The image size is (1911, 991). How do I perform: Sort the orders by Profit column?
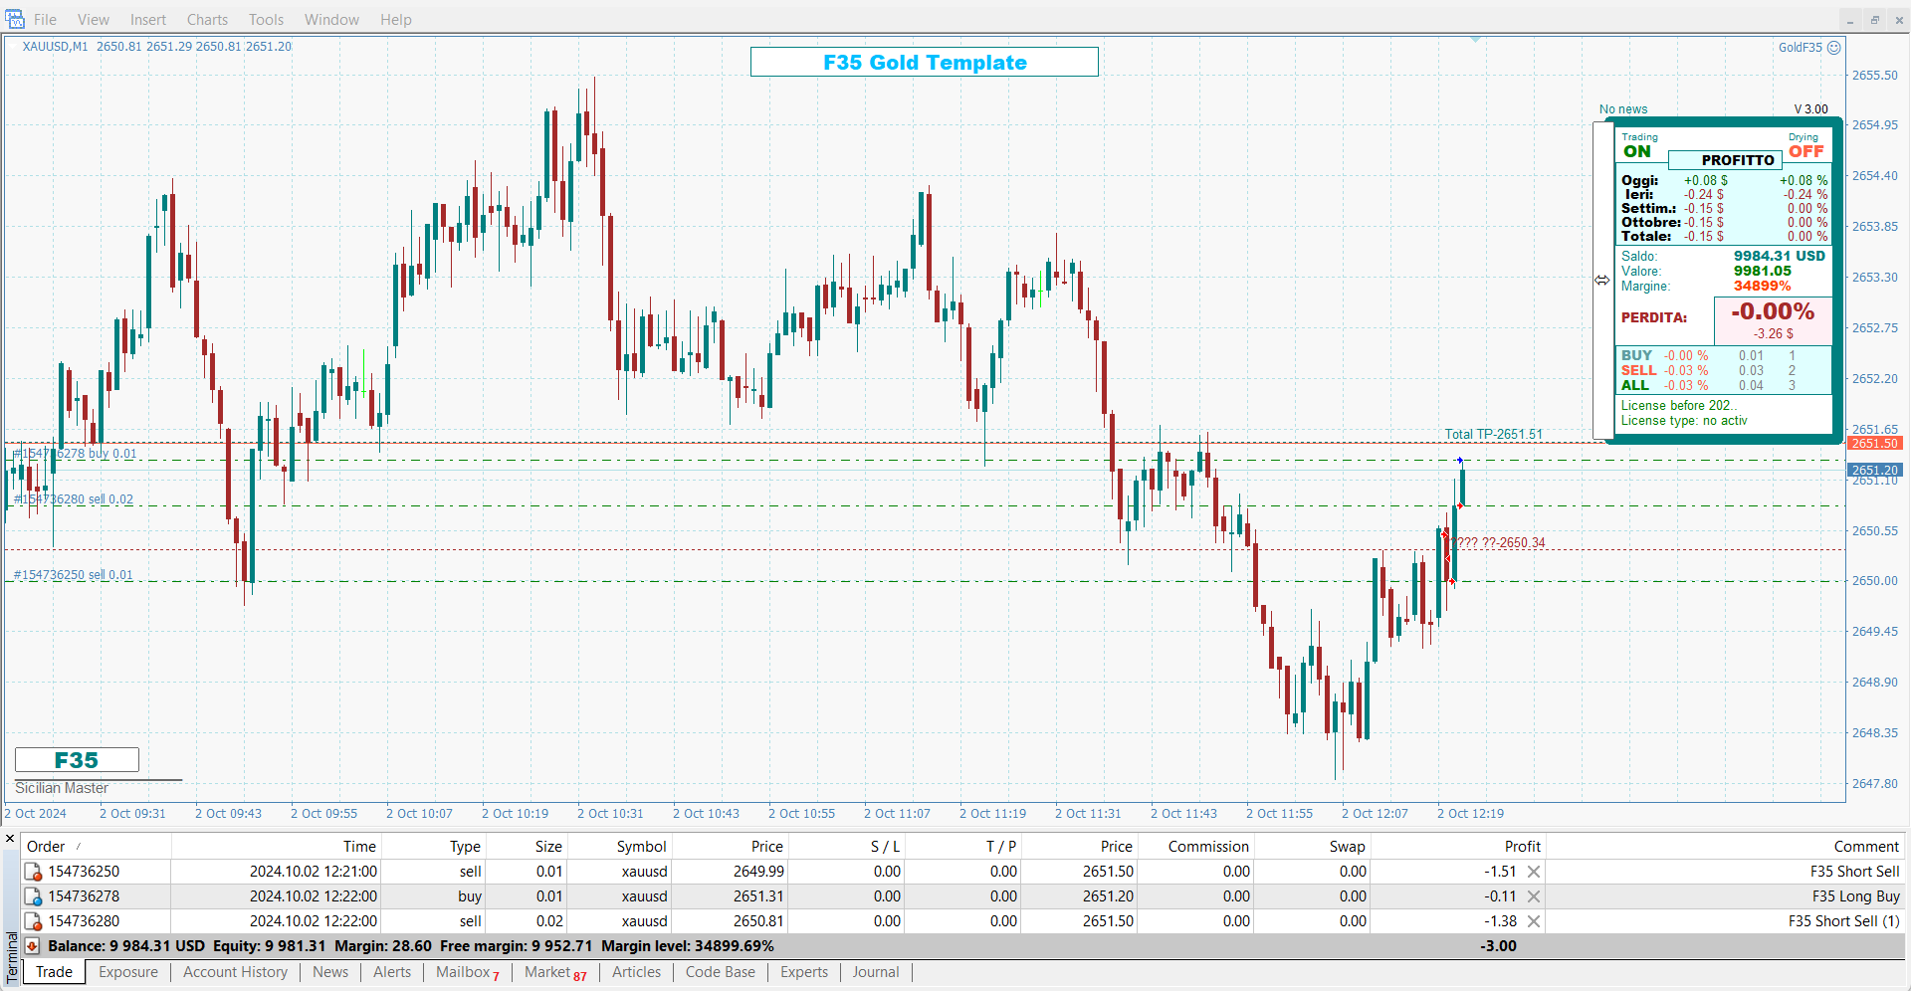tap(1522, 847)
